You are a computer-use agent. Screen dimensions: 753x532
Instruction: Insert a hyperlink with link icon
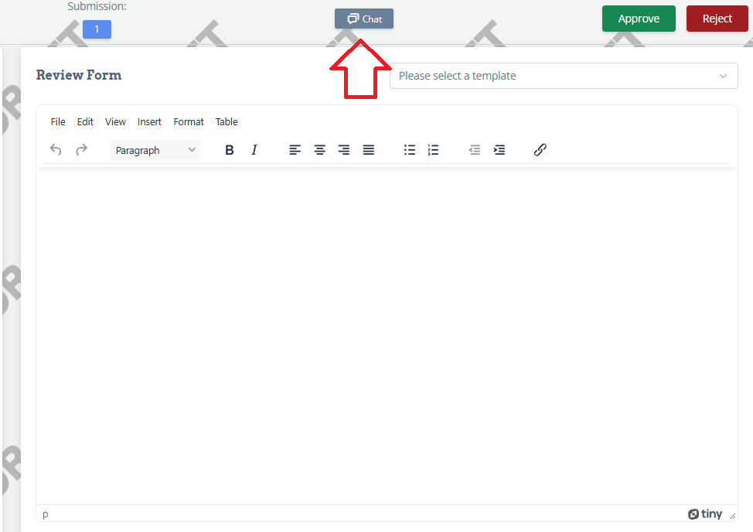[540, 150]
